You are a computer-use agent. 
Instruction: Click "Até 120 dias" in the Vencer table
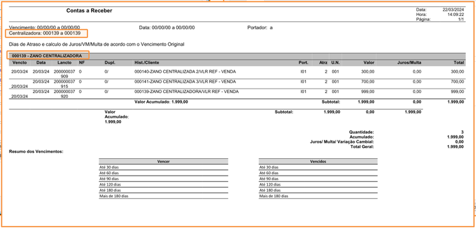click(x=109, y=184)
